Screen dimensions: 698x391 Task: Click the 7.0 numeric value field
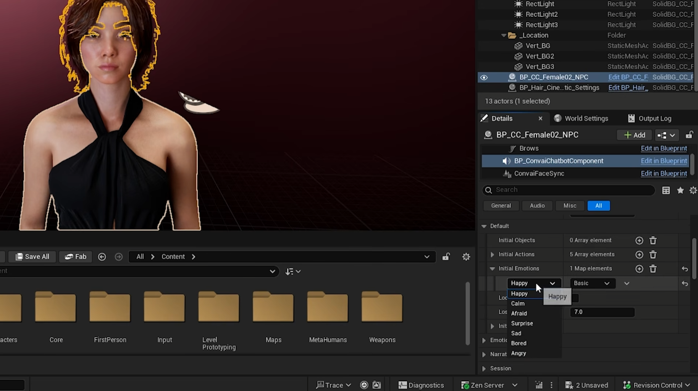602,312
